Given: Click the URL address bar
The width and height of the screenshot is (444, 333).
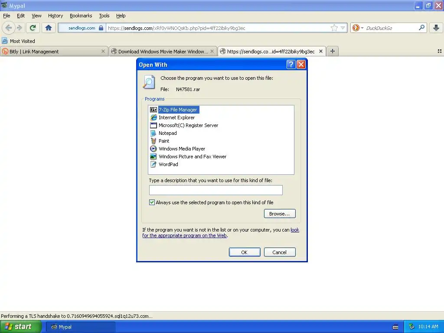Looking at the screenshot, I should [218, 28].
